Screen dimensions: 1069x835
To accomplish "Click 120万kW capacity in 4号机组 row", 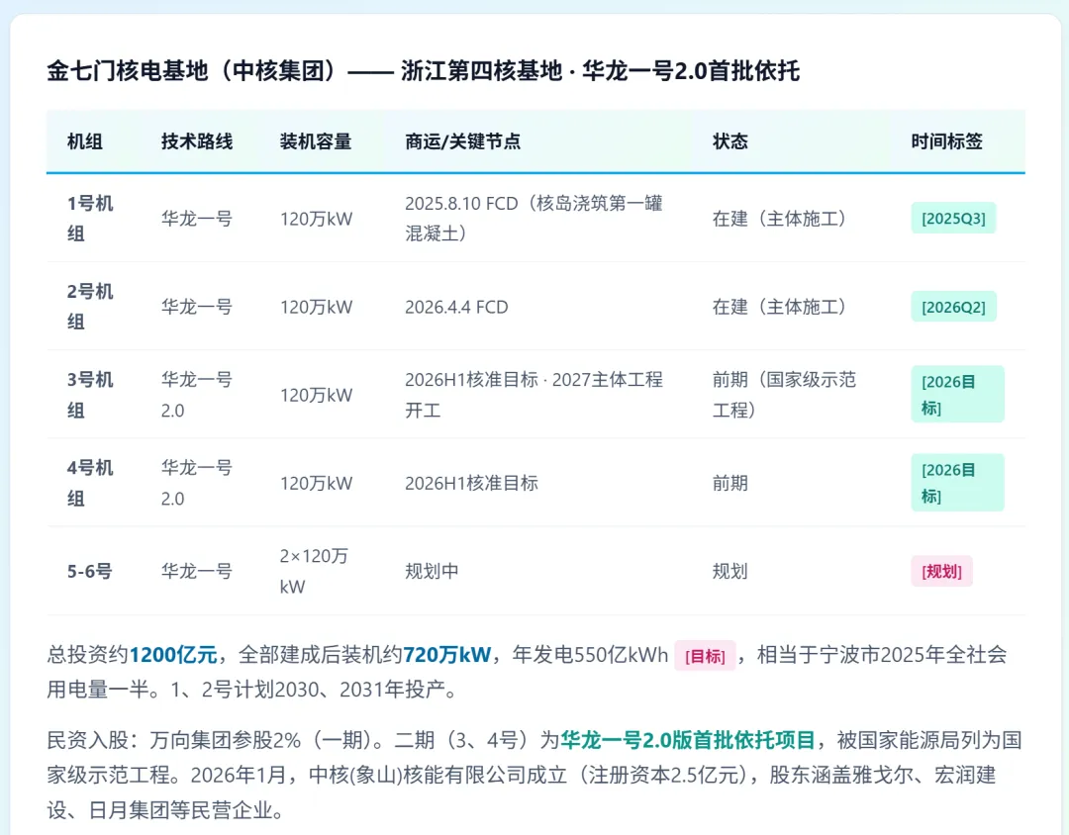I will tap(317, 483).
